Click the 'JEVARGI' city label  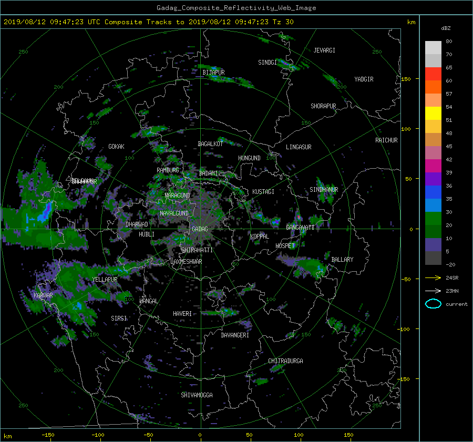click(324, 50)
